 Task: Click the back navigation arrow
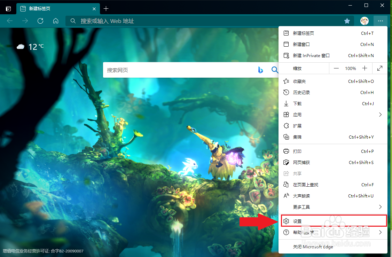click(10, 21)
